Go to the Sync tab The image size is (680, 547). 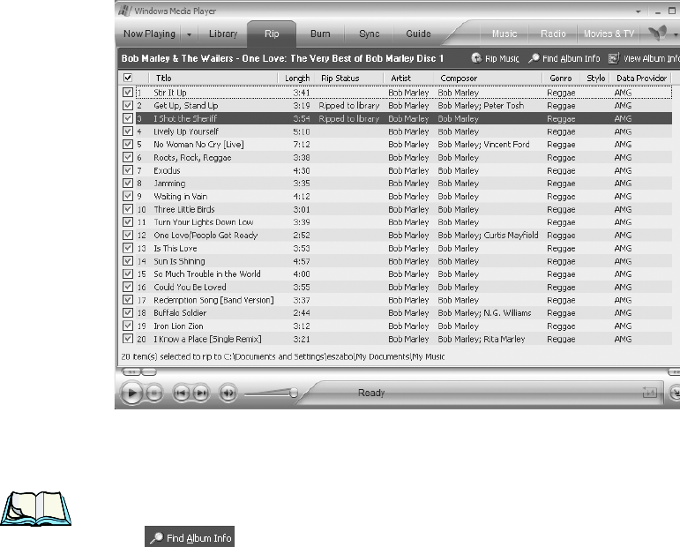[x=369, y=34]
